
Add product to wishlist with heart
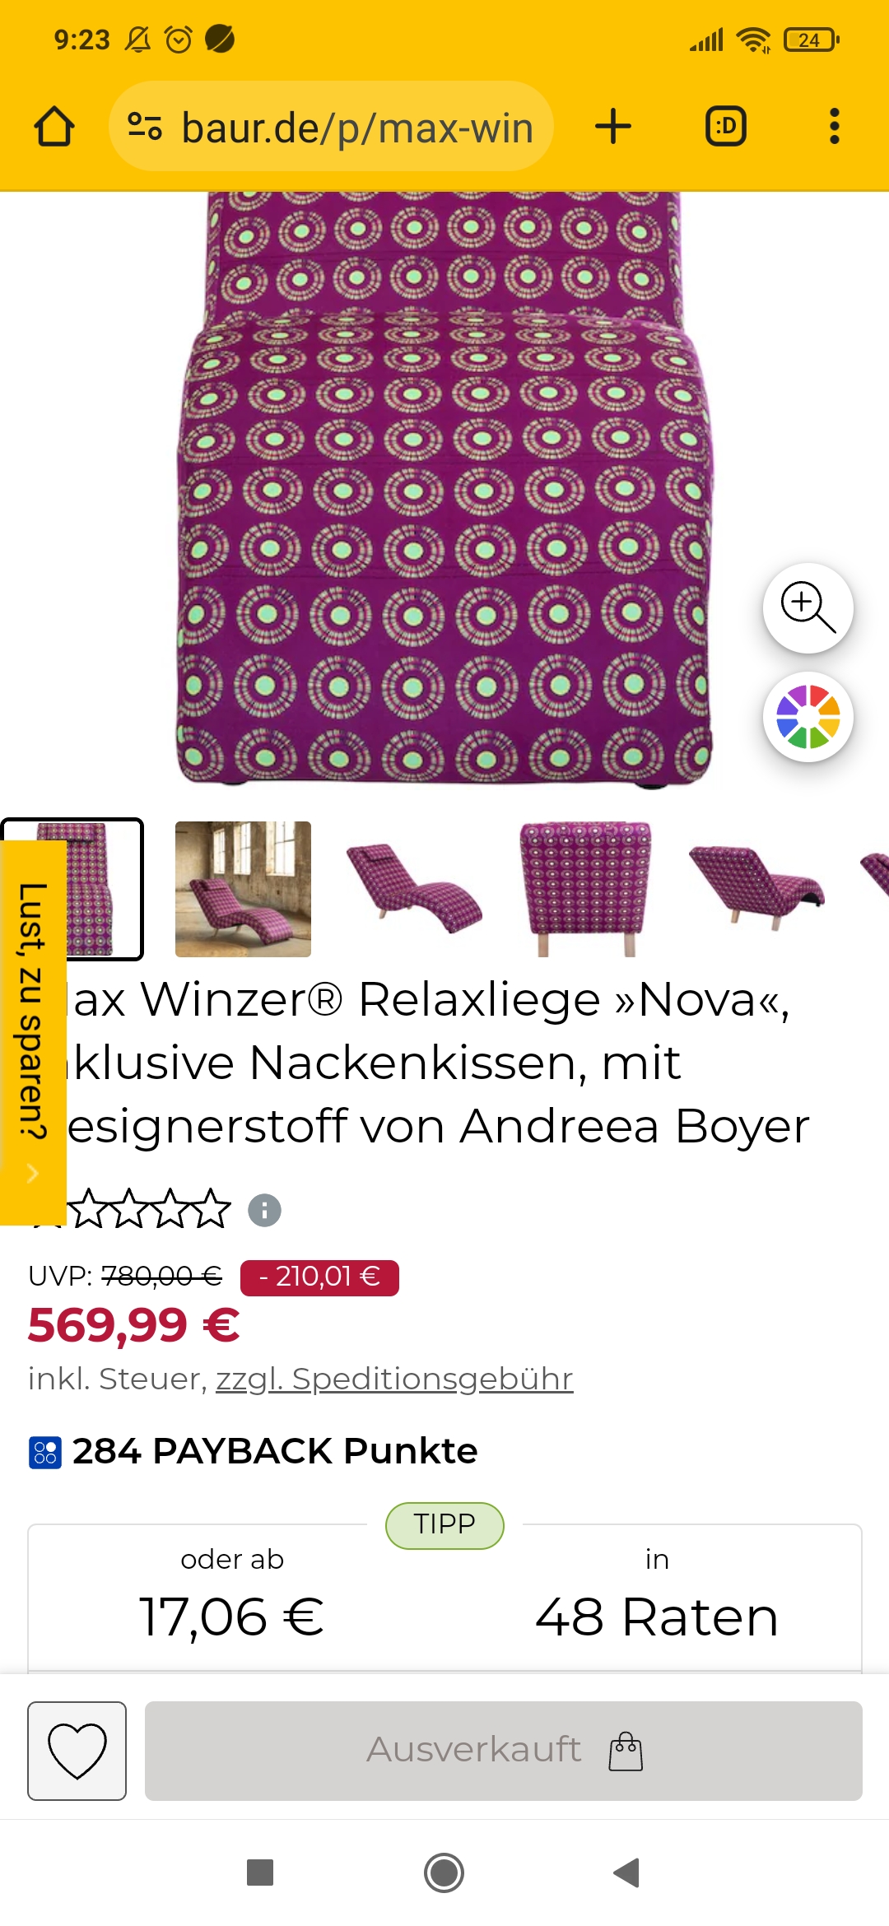(x=77, y=1751)
